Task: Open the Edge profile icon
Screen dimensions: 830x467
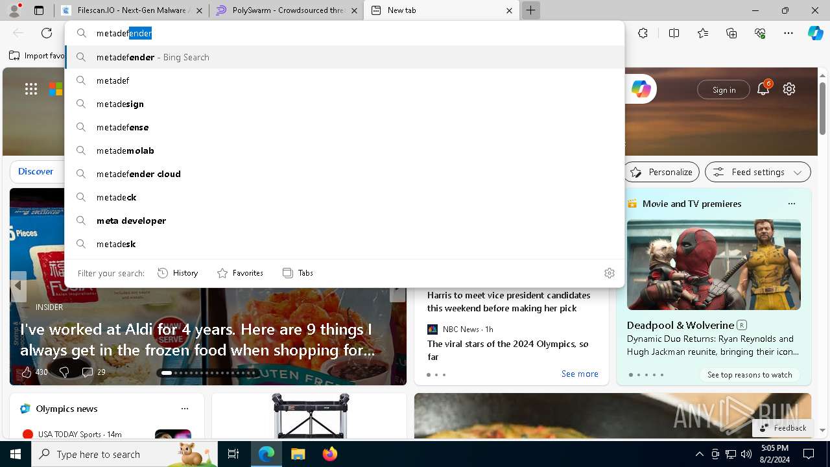Action: (x=14, y=10)
